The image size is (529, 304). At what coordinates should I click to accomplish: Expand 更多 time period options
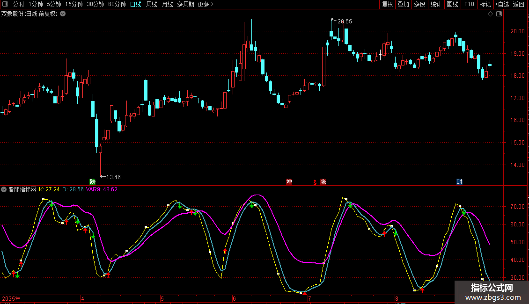[x=206, y=5]
